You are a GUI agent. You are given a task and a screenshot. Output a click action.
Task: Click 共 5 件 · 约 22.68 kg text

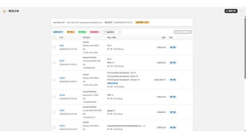click(116, 87)
